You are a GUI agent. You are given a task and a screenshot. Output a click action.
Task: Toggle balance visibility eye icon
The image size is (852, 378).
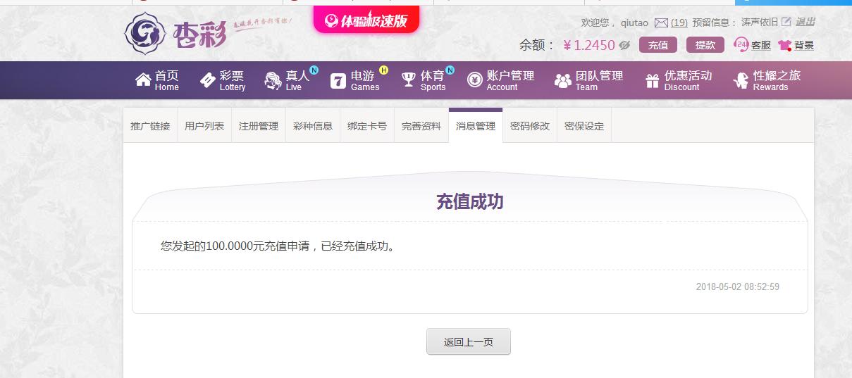(624, 45)
